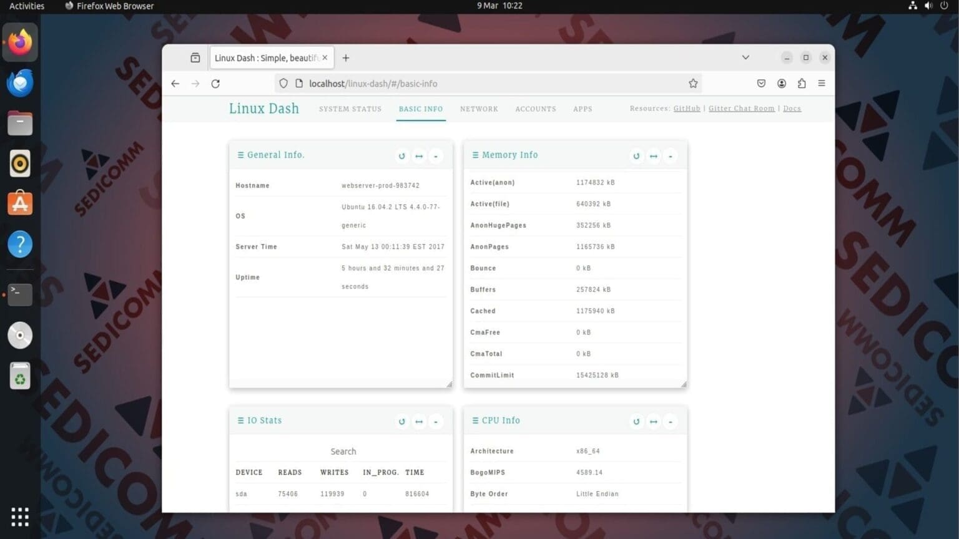Screen dimensions: 959x539
Task: Shrink the General Info widget with the minus button
Action: pos(436,156)
